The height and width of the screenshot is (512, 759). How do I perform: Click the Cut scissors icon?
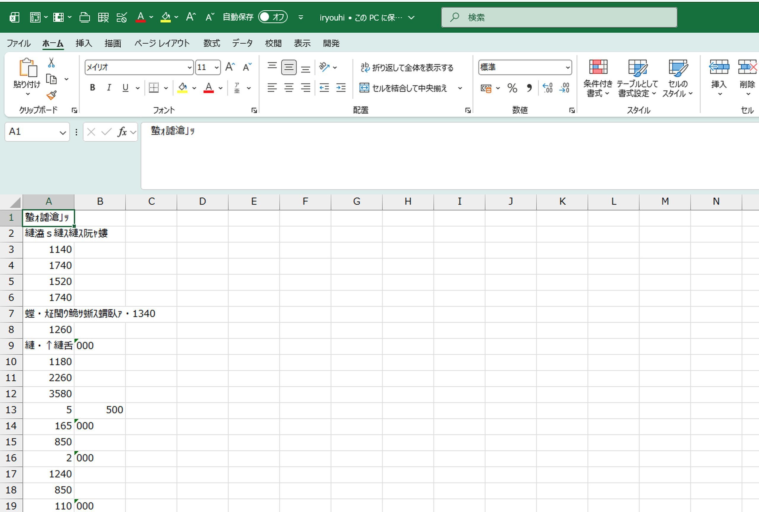51,63
